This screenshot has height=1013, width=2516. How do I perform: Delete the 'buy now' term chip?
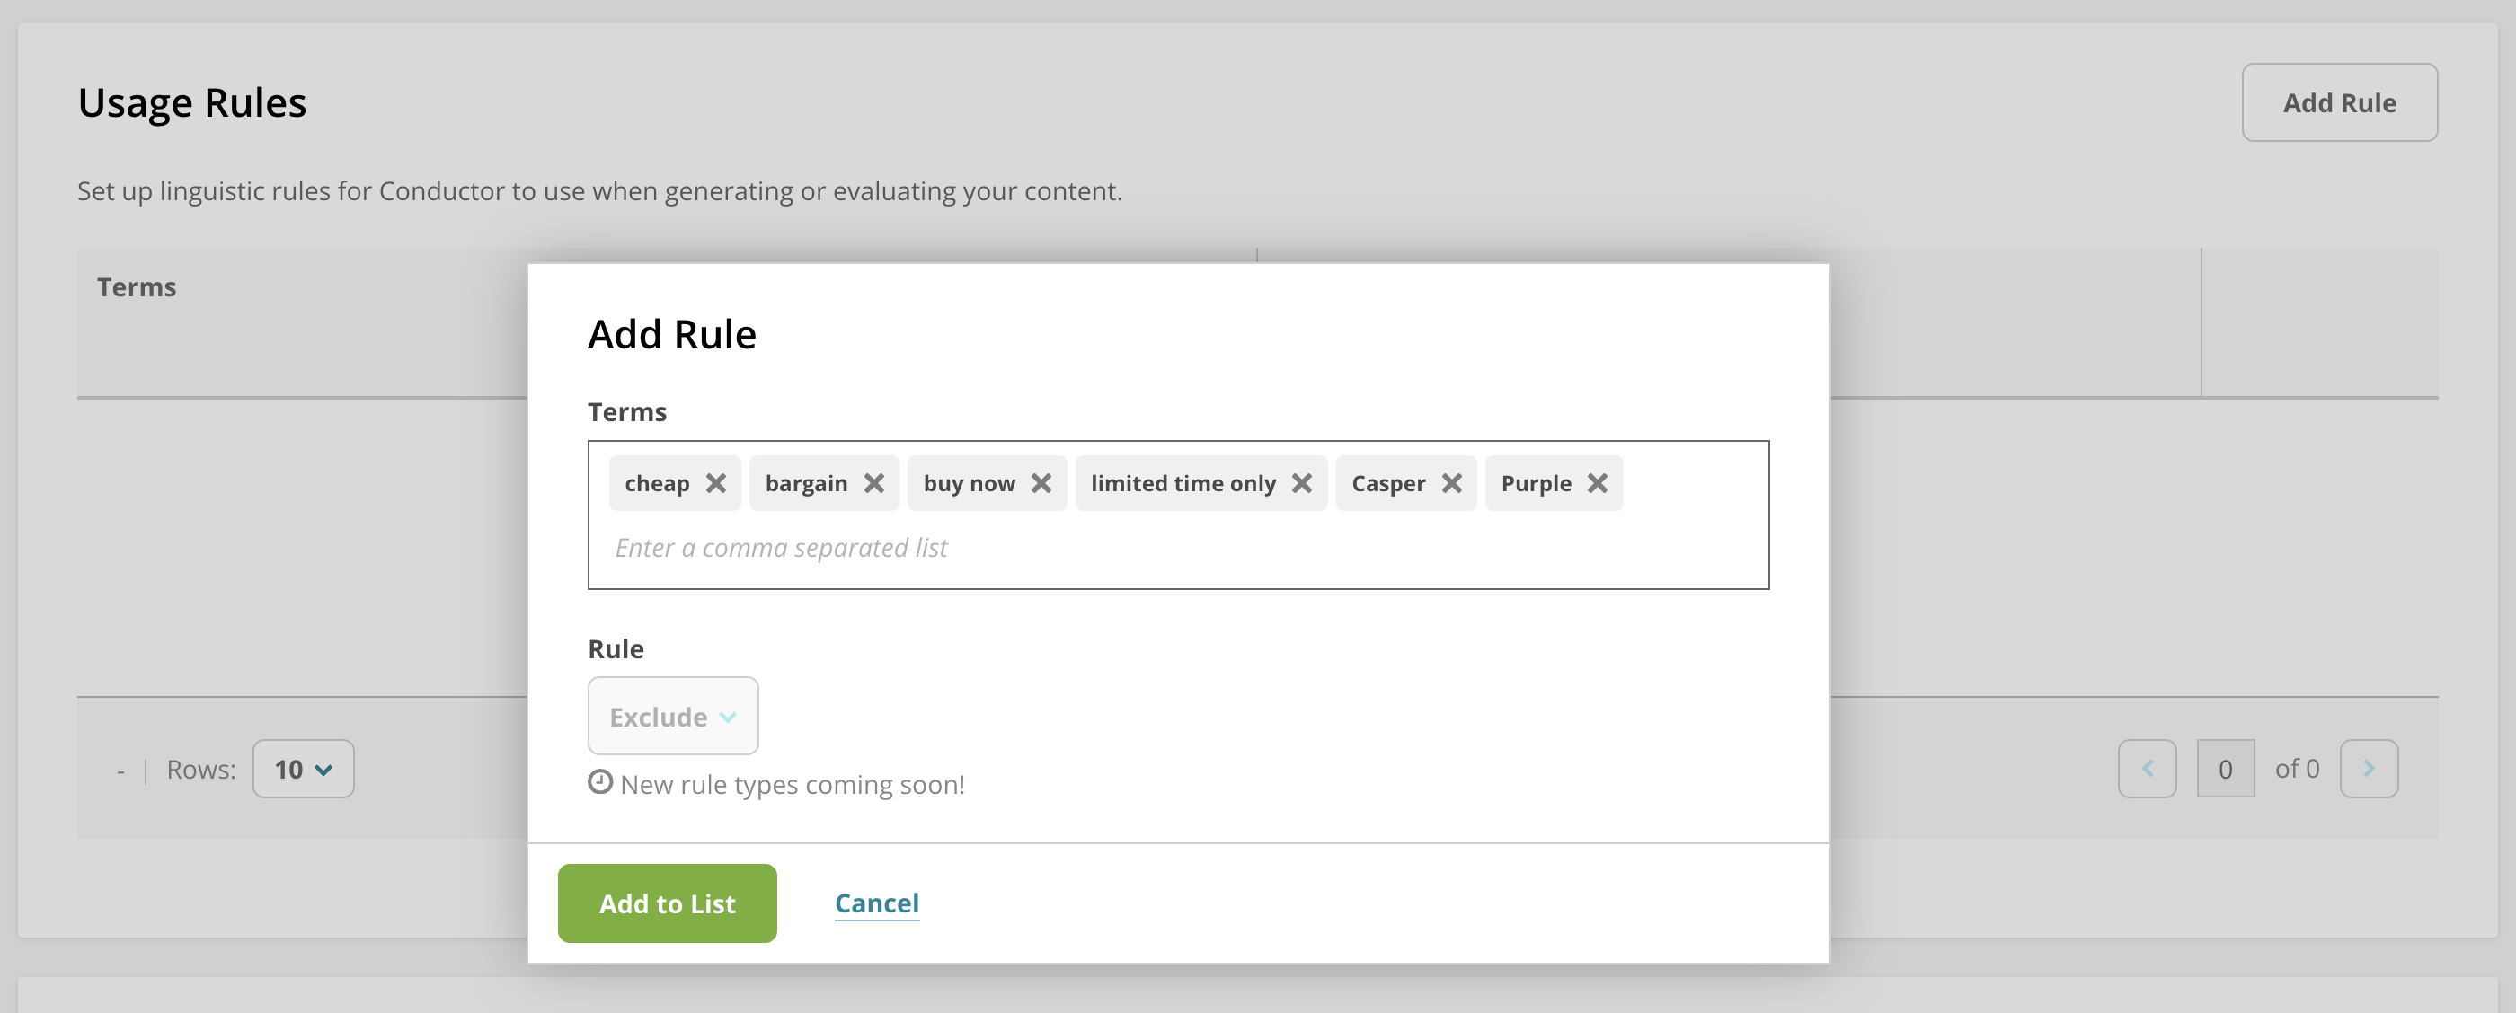coord(1041,483)
